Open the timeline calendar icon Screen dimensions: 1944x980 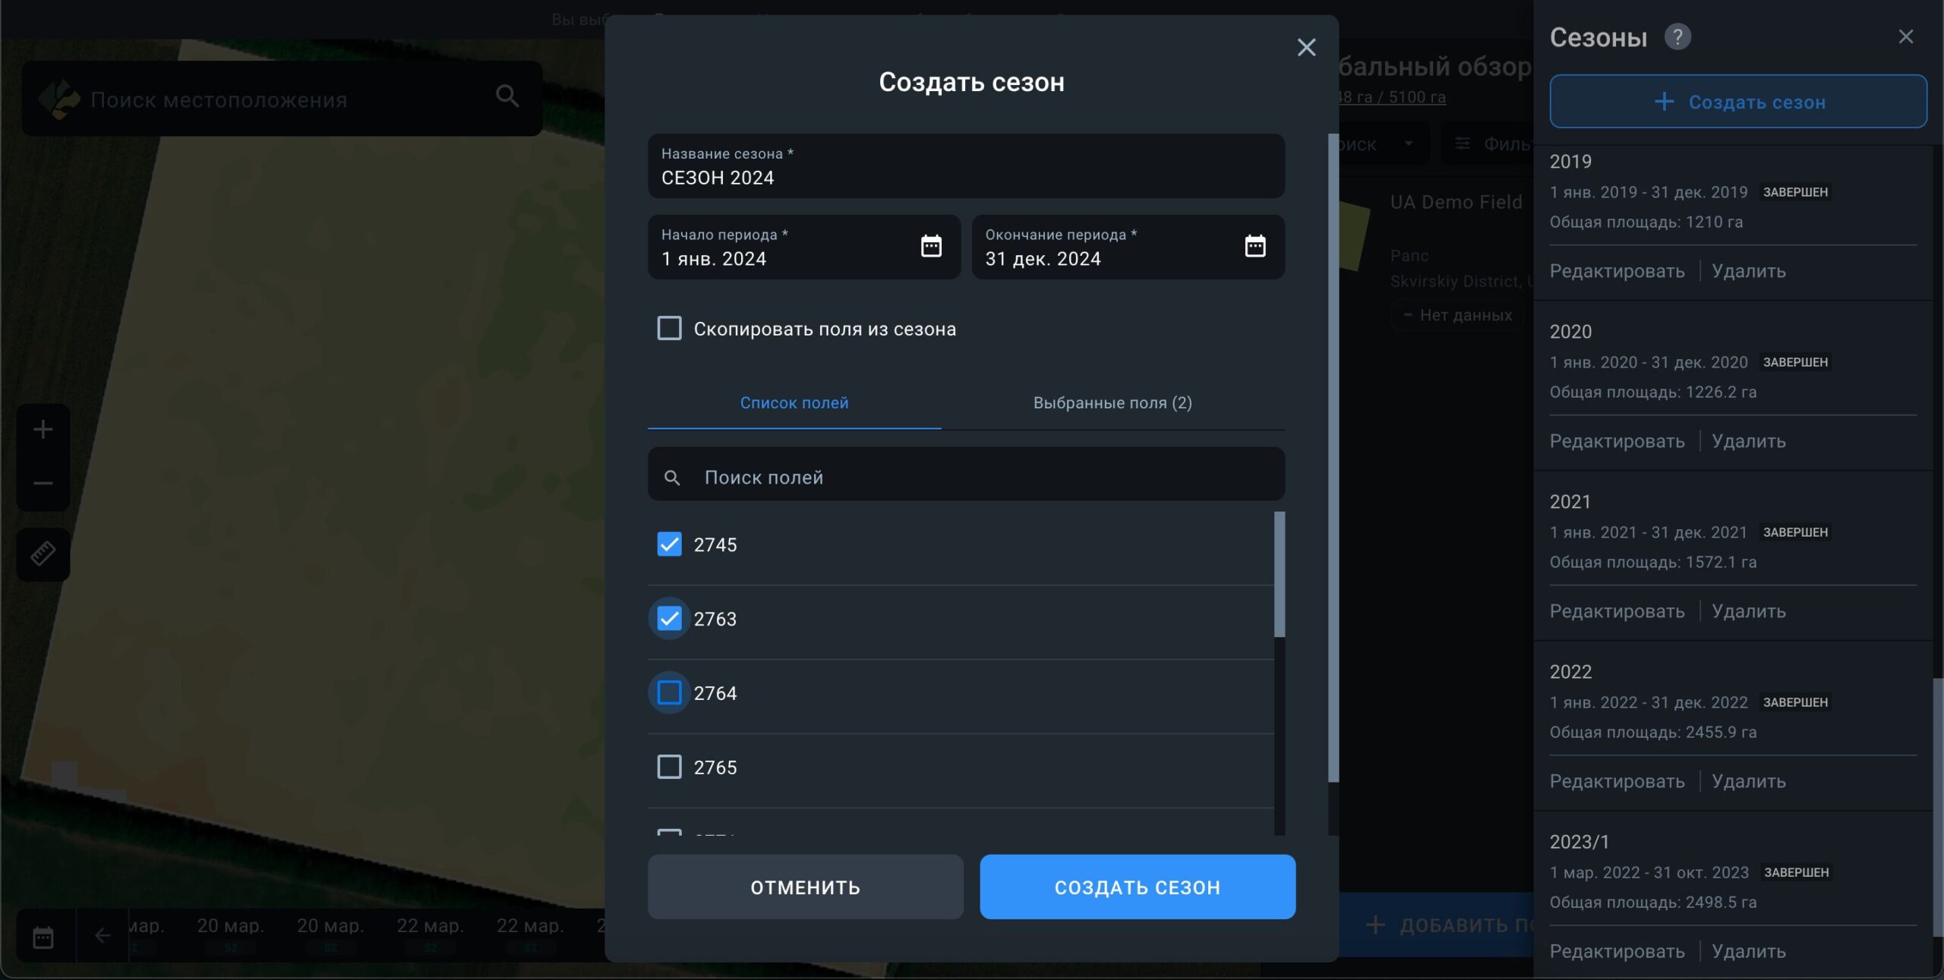coord(43,937)
